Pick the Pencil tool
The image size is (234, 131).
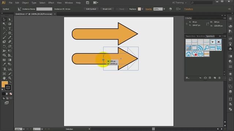tap(10, 37)
